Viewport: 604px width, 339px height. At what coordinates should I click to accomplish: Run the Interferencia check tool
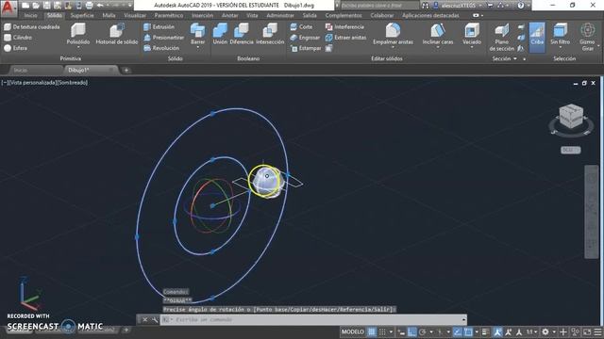click(x=344, y=27)
